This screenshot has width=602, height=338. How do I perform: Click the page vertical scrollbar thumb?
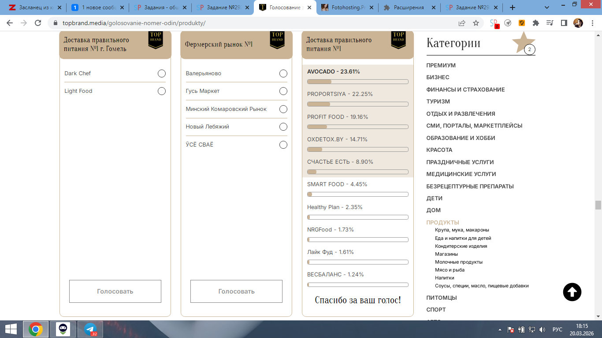[x=598, y=205]
